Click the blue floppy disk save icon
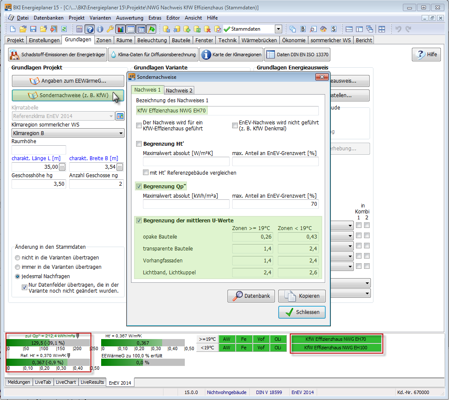Screen dimensions: 449x400 click(x=33, y=29)
